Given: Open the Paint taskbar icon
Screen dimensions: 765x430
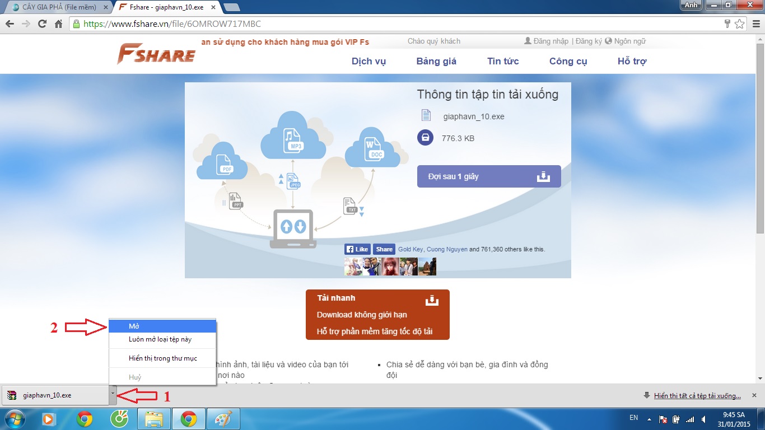Looking at the screenshot, I should [x=223, y=419].
